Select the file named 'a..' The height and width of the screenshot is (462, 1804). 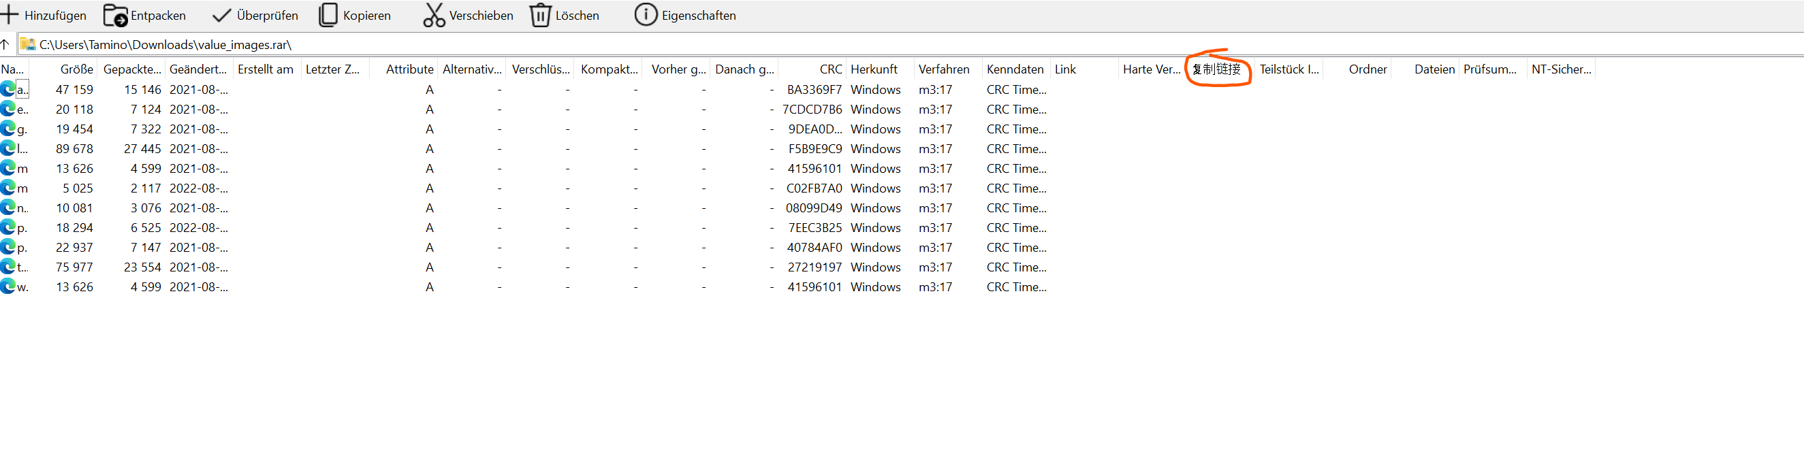coord(23,90)
